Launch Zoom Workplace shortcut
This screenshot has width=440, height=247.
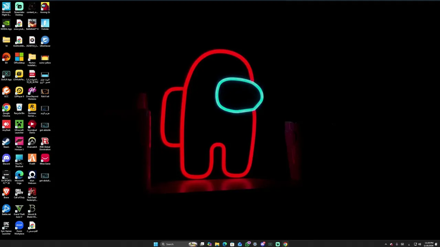[19, 228]
